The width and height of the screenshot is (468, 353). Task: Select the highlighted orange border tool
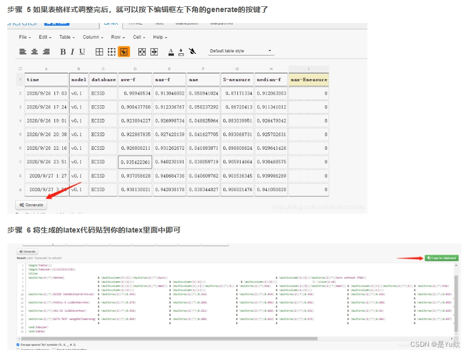[x=123, y=51]
